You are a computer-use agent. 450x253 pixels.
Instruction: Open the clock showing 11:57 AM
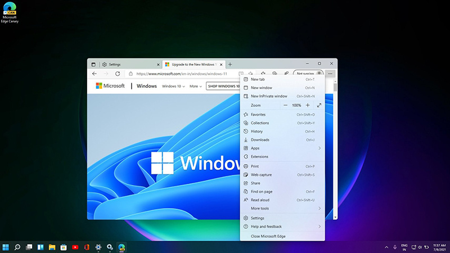[x=439, y=247]
